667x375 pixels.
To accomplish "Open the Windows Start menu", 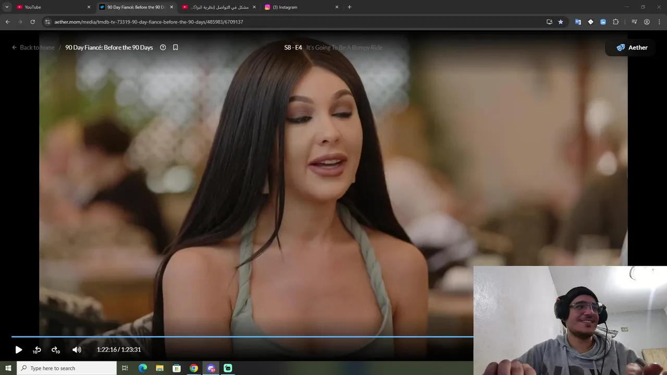I will 8,368.
